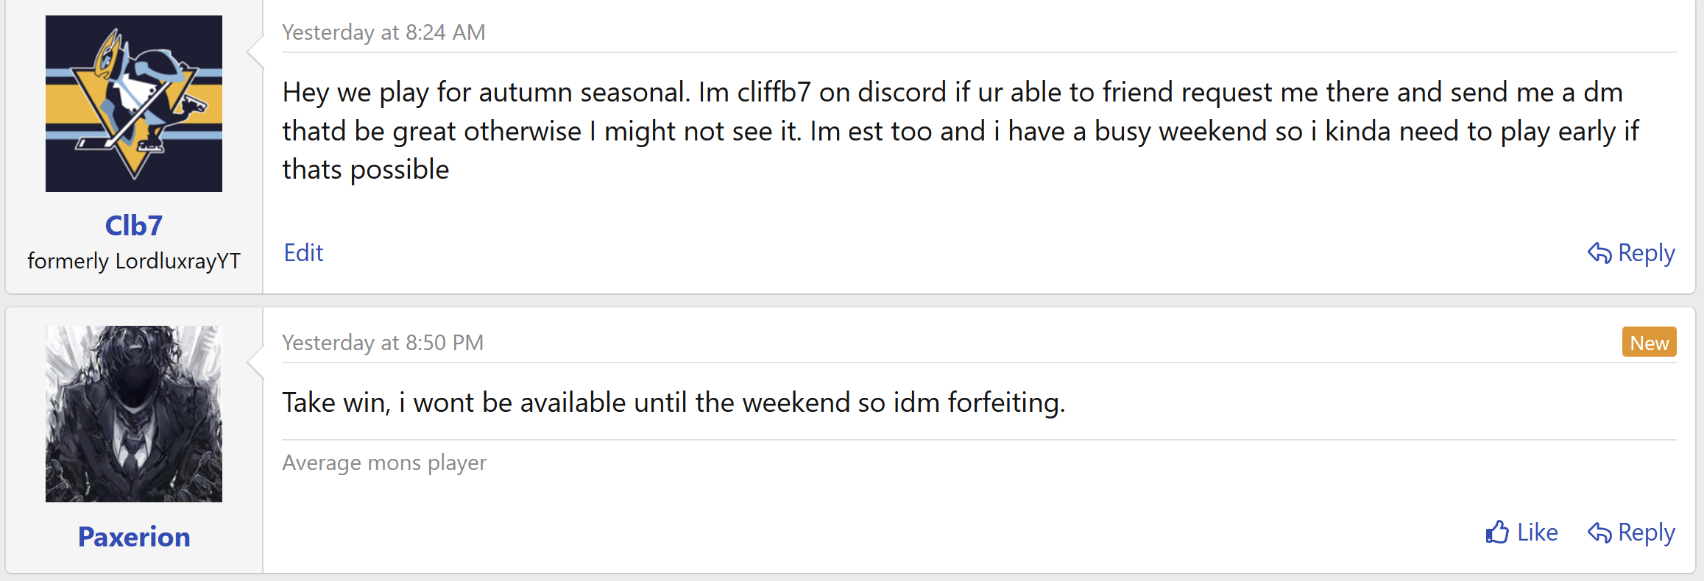Open the 'Yesterday at 8:24 AM' timestamp permalink
Viewport: 1704px width, 581px height.
(383, 32)
